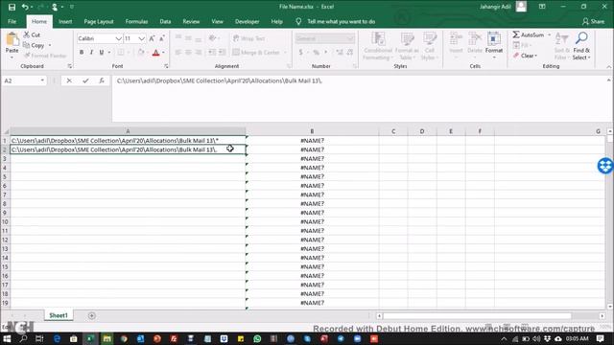This screenshot has height=345, width=614.
Task: Click into the formula bar text
Action: 220,80
